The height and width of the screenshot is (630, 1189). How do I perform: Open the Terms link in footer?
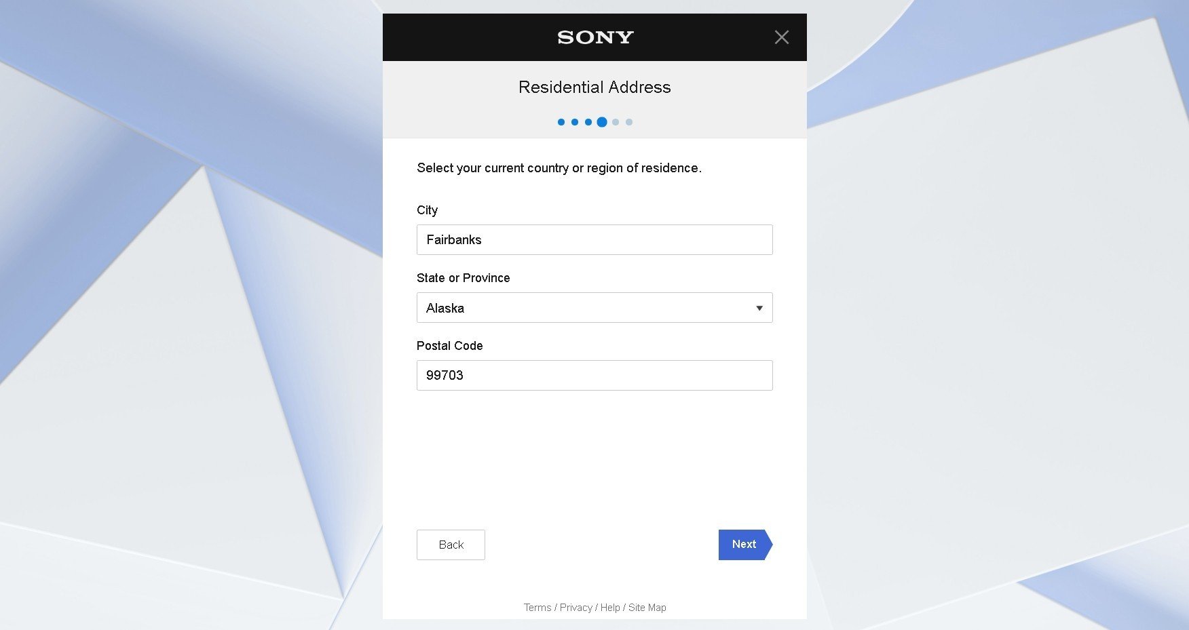coord(537,608)
